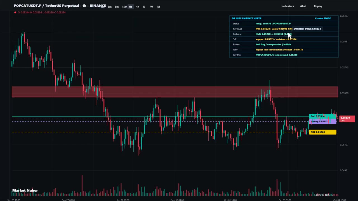Screen dimensions: 358x201
Task: Click higher-low continuation attempt text
Action: point(279,50)
